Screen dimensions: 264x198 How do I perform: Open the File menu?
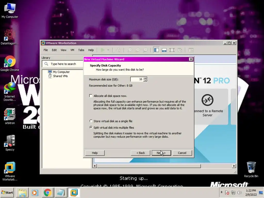pyautogui.click(x=46, y=50)
